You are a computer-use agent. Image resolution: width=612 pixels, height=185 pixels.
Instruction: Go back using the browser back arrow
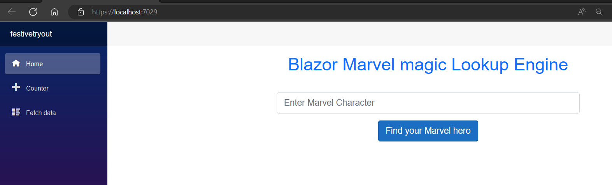coord(12,12)
